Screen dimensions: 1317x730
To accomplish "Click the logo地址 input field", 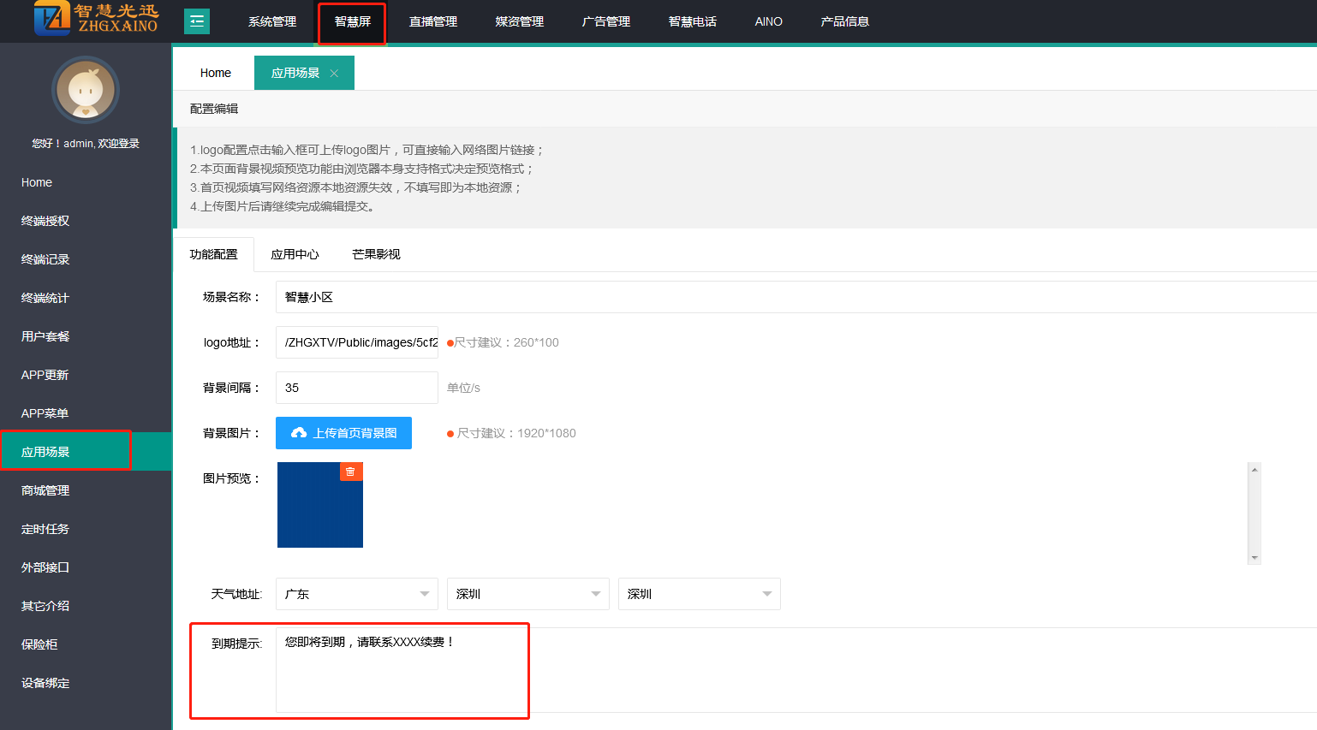I will click(357, 342).
